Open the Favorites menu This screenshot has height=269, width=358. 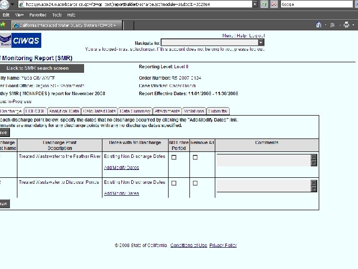click(x=38, y=15)
